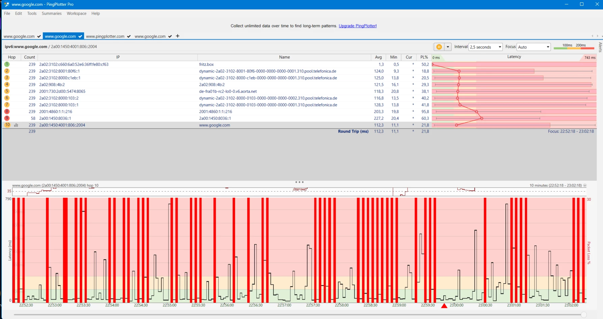The image size is (603, 319).
Task: Pause the trace with the orange pause button
Action: click(x=439, y=47)
